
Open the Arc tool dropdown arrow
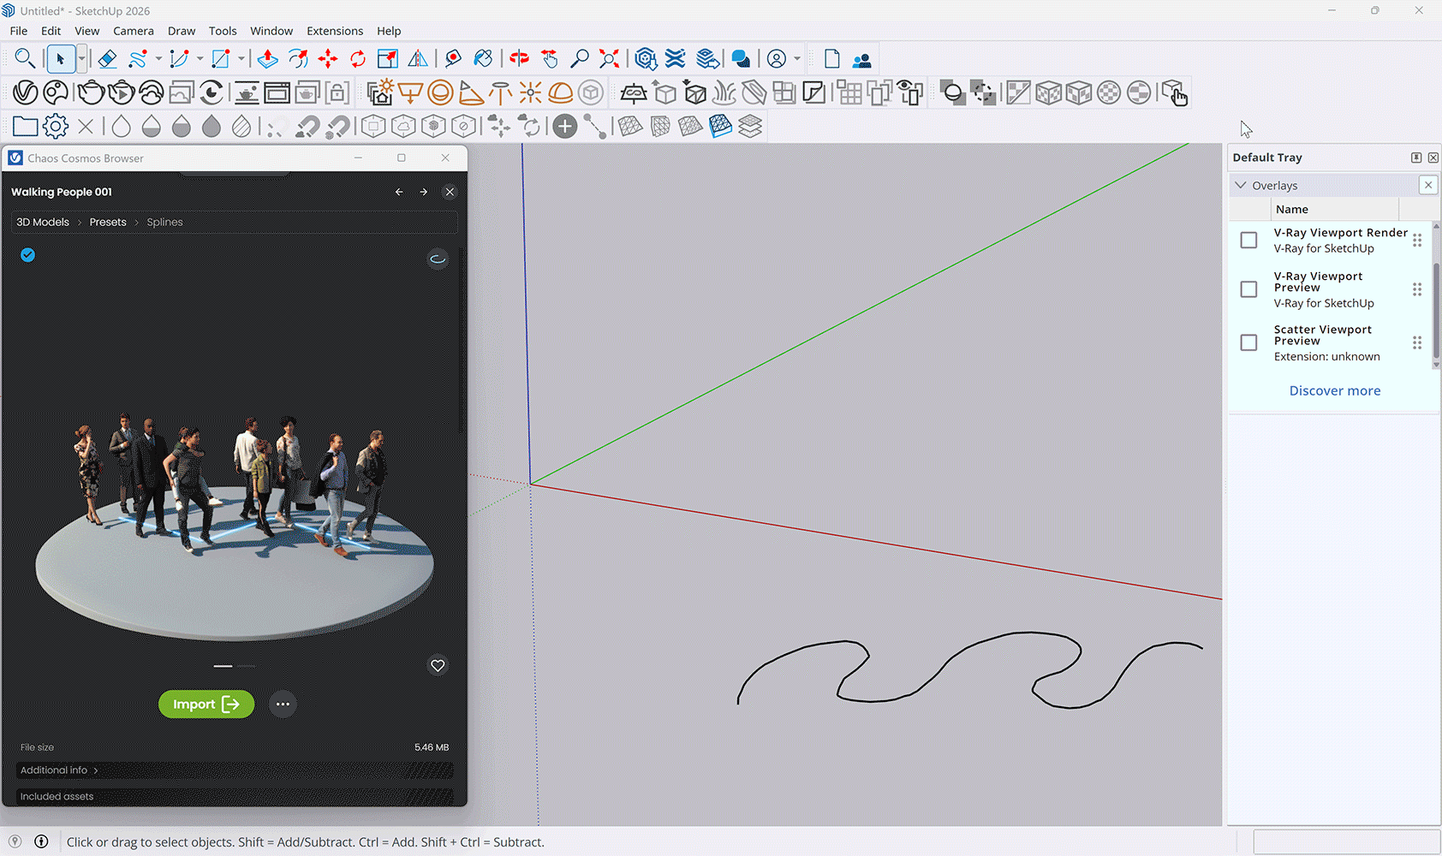(x=200, y=58)
